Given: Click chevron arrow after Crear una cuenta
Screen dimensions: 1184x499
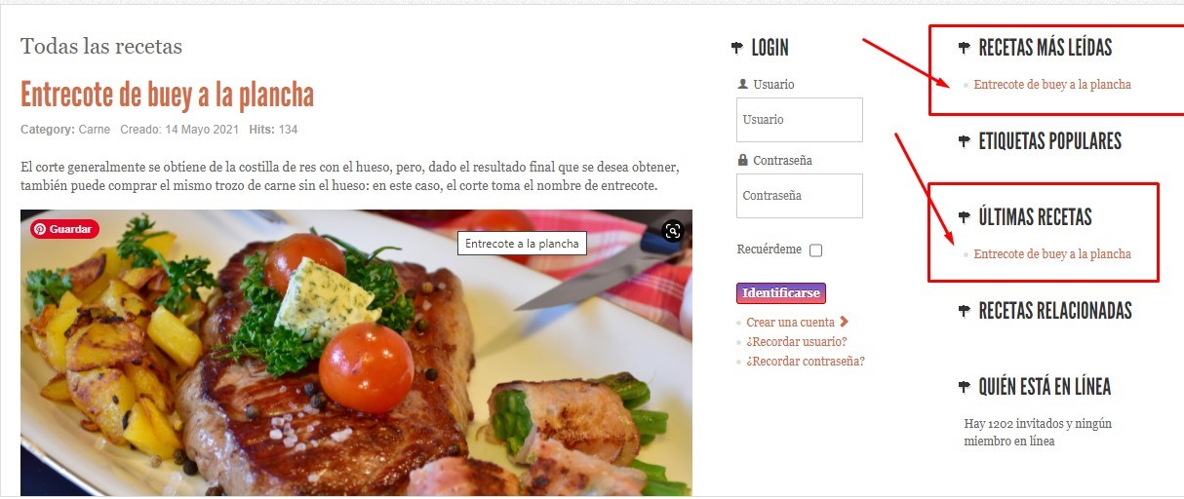Looking at the screenshot, I should click(844, 322).
